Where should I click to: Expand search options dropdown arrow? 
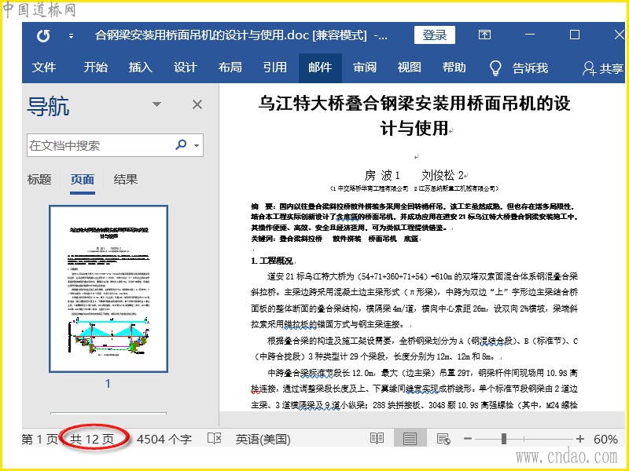(x=197, y=145)
